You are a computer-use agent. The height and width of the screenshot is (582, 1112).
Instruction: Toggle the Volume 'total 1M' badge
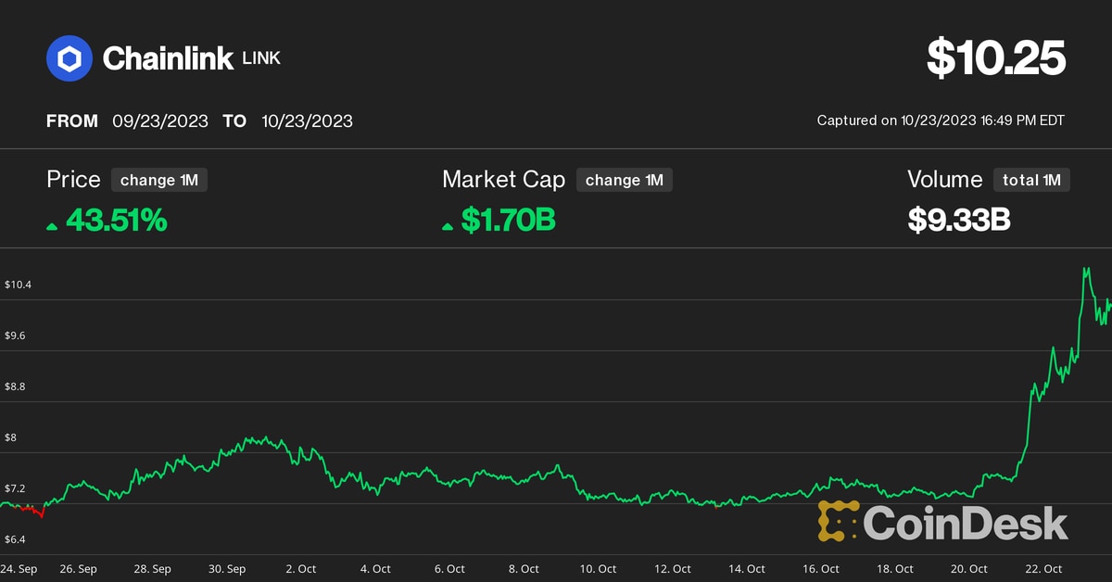[x=1031, y=180]
